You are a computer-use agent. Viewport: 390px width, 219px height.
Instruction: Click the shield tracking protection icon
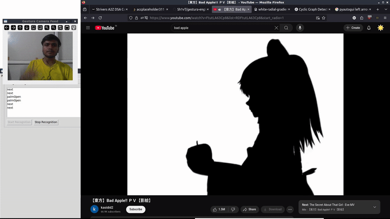(x=131, y=18)
